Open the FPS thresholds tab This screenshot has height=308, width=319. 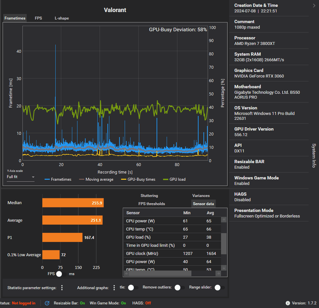pyautogui.click(x=152, y=203)
